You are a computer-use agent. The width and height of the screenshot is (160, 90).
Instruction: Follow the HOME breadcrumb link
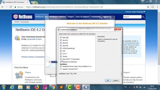(x=17, y=22)
